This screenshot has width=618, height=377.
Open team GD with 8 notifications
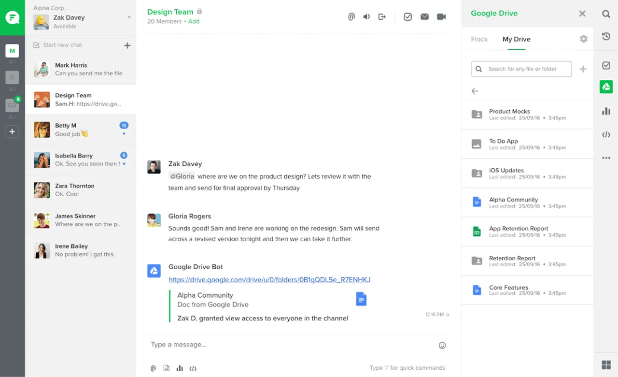[x=12, y=105]
